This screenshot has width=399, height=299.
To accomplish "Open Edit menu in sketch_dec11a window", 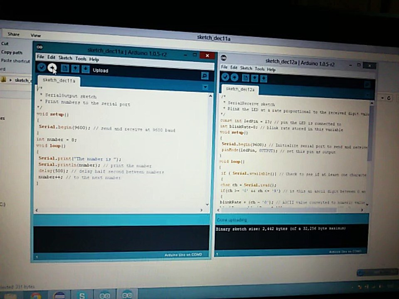I will click(x=51, y=57).
